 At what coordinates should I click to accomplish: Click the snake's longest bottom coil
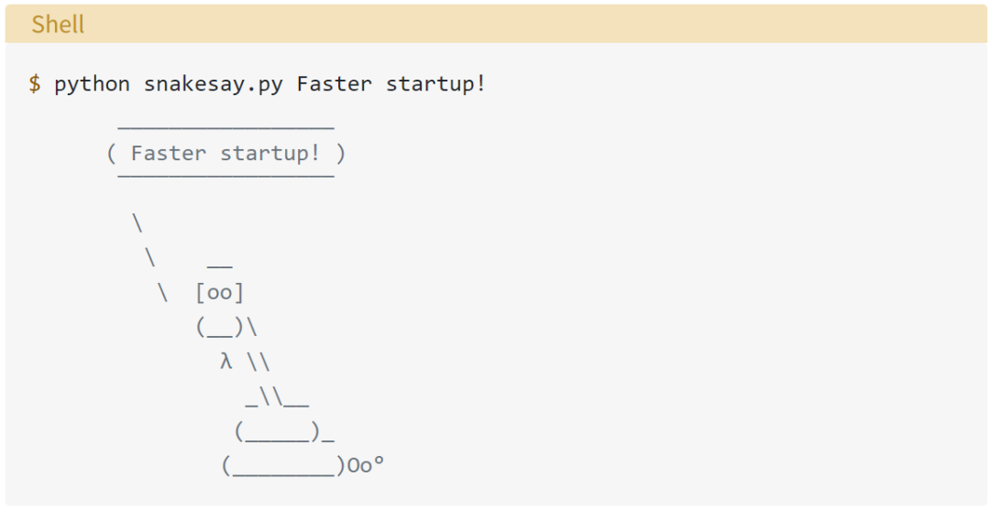point(282,467)
